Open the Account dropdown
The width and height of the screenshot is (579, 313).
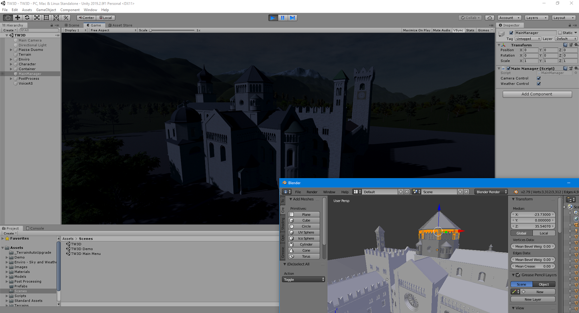pos(509,18)
